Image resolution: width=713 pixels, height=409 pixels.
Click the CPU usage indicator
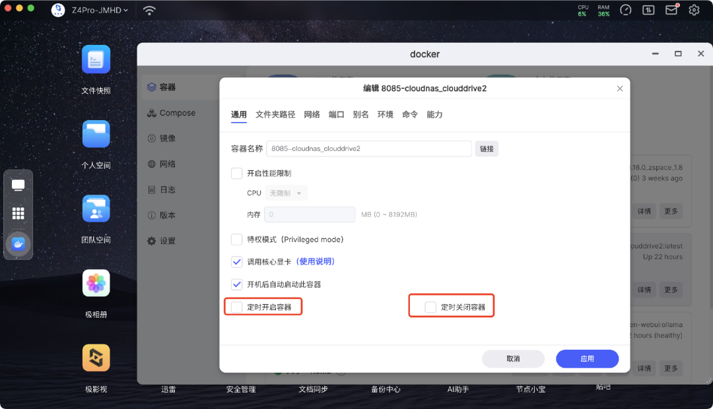click(x=582, y=11)
